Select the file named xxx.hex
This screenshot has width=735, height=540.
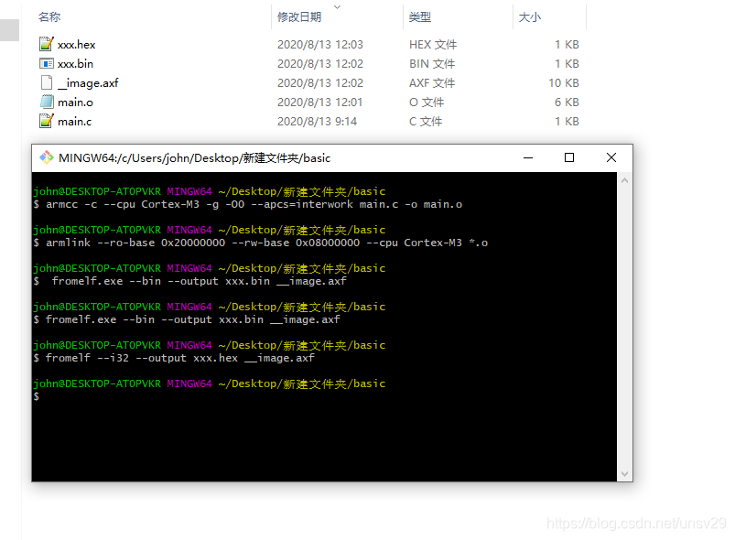[76, 45]
